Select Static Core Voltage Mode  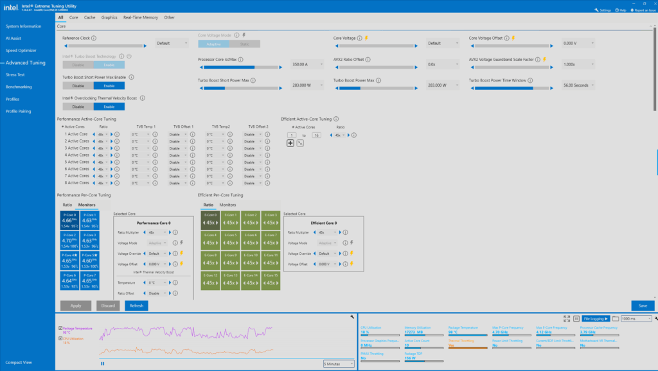pyautogui.click(x=245, y=44)
